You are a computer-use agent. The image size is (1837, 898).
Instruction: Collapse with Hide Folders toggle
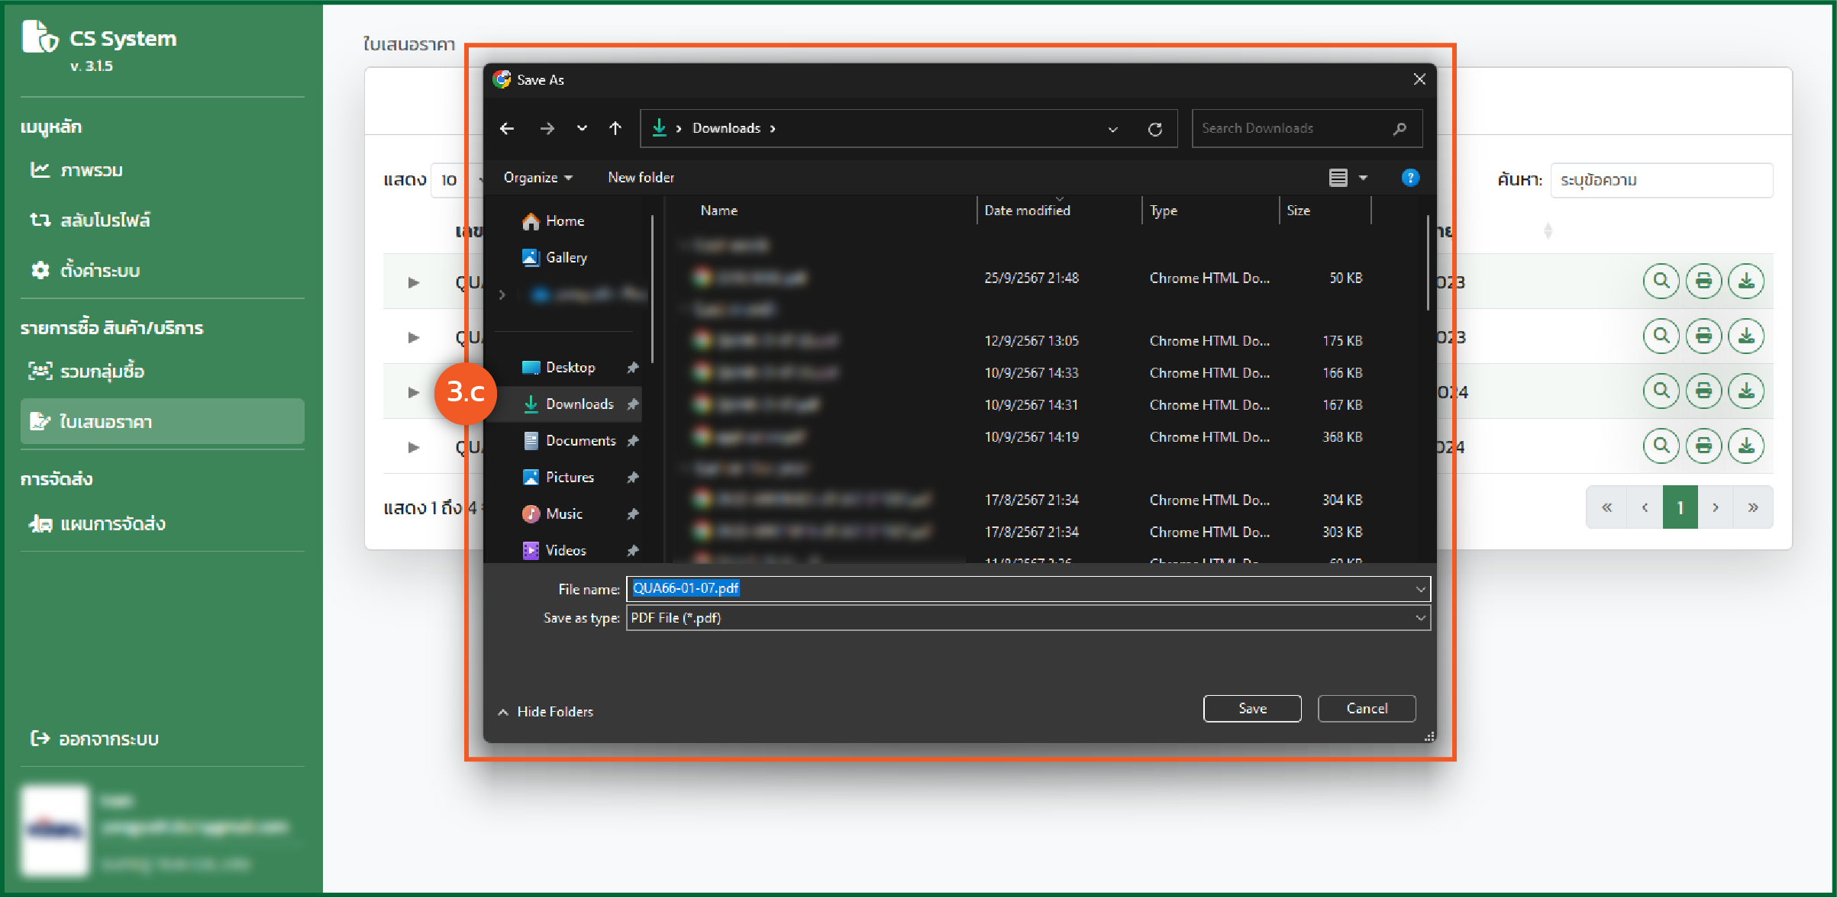(x=545, y=712)
